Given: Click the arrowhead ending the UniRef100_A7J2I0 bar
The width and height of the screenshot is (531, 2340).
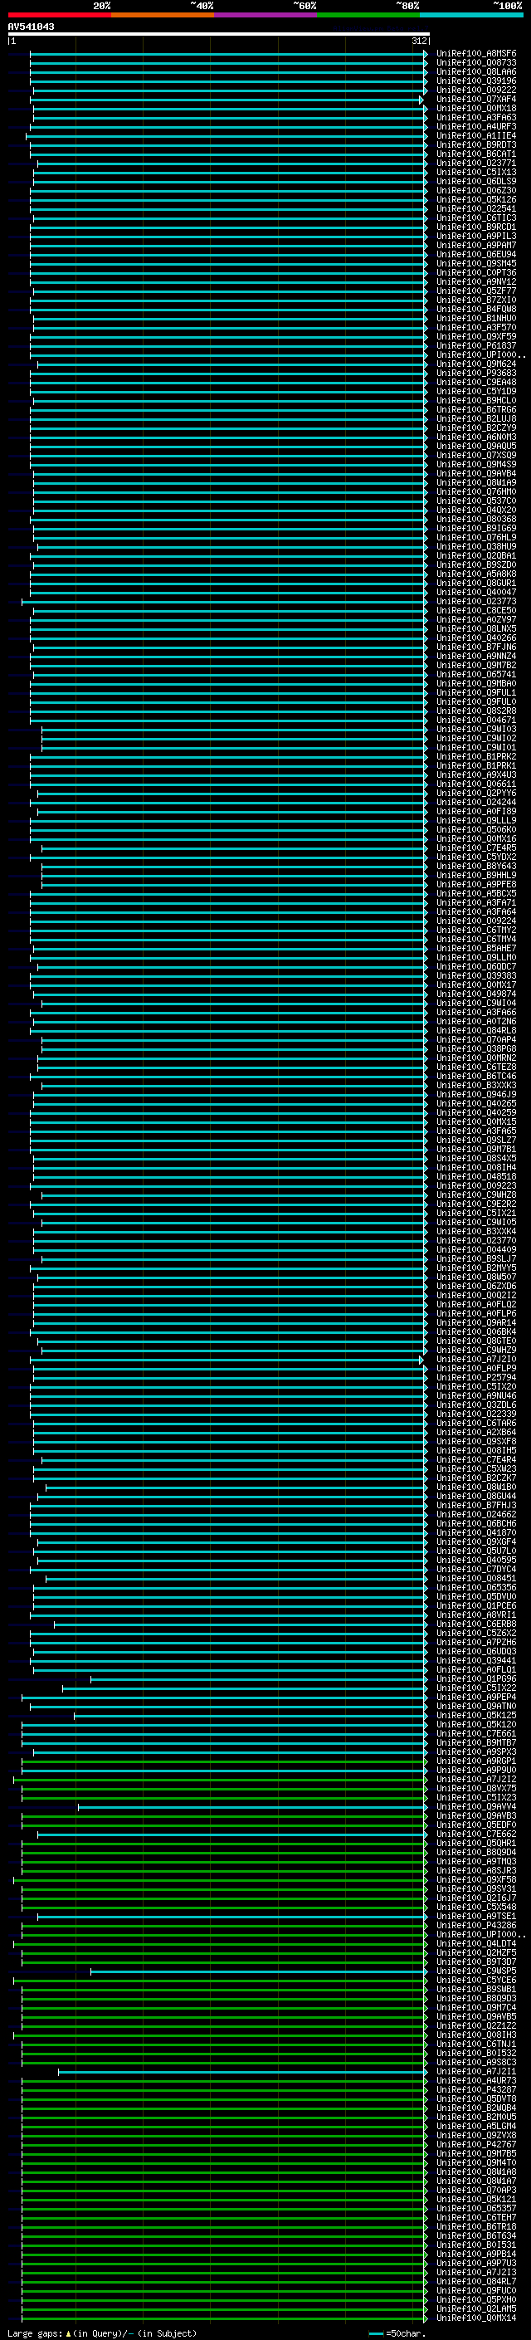Looking at the screenshot, I should point(421,1360).
